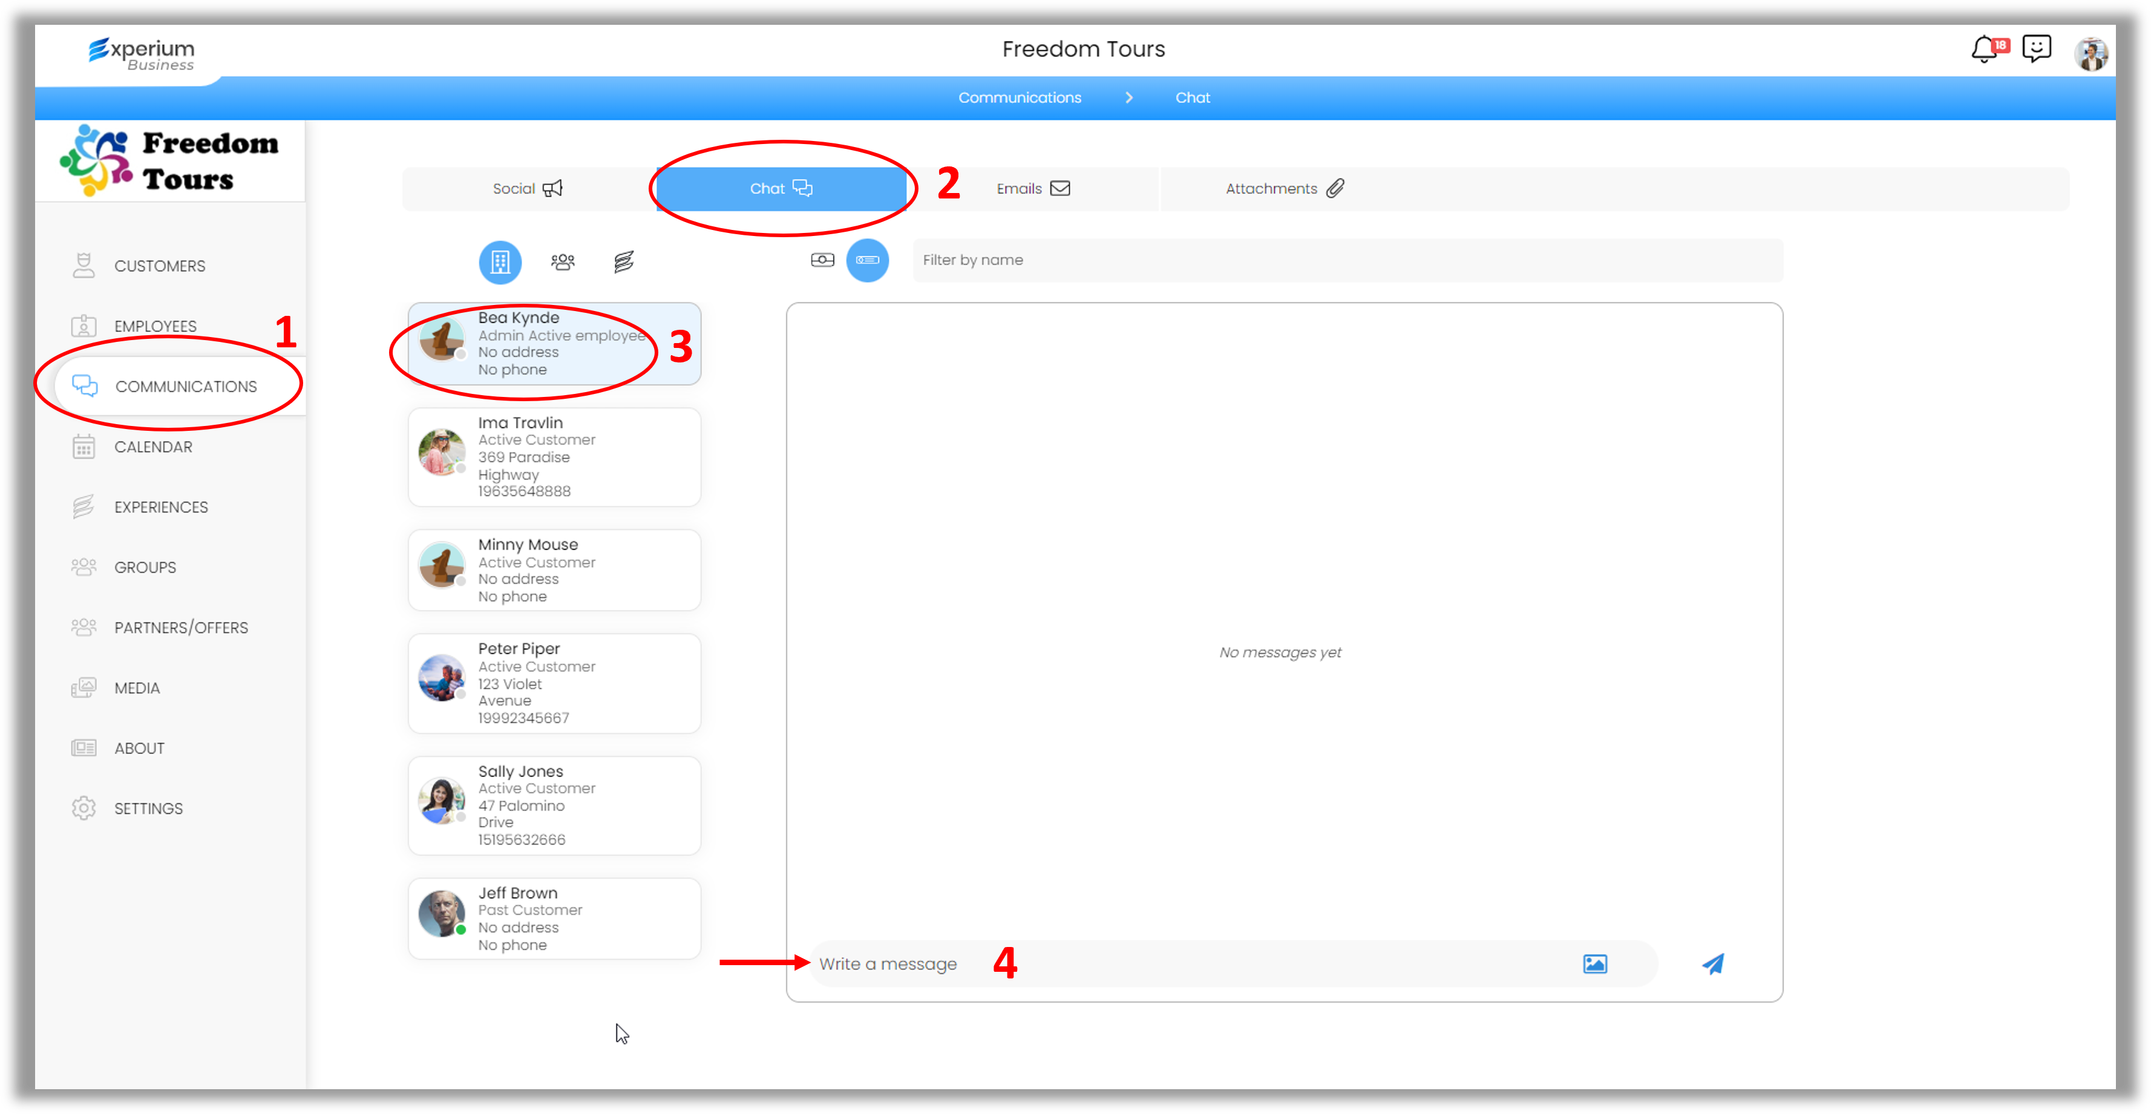Select the groups filter icon
Viewport: 2151px width, 1114px height.
[563, 262]
